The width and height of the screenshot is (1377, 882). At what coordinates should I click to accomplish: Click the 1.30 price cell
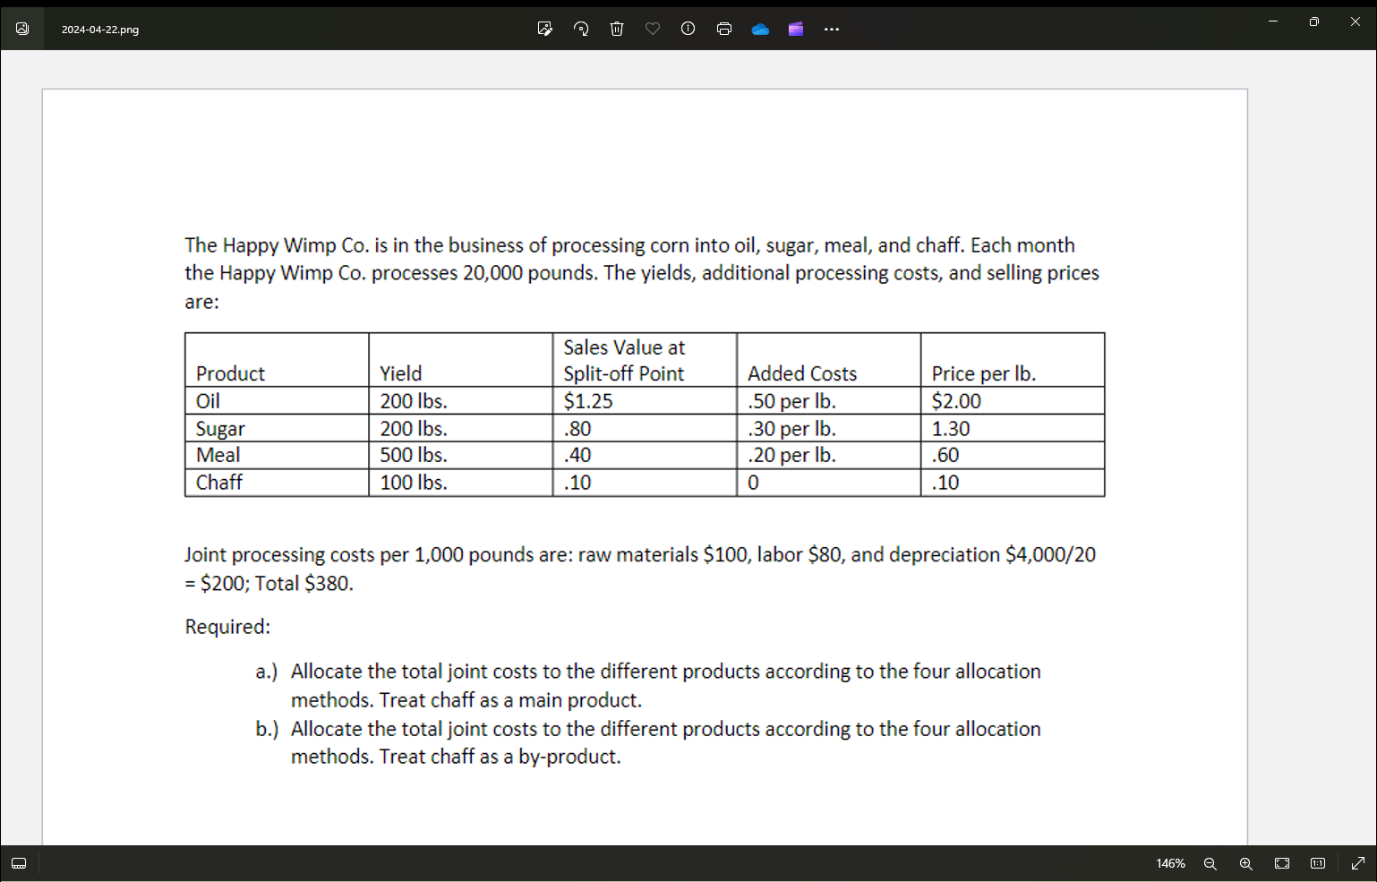pos(1013,428)
